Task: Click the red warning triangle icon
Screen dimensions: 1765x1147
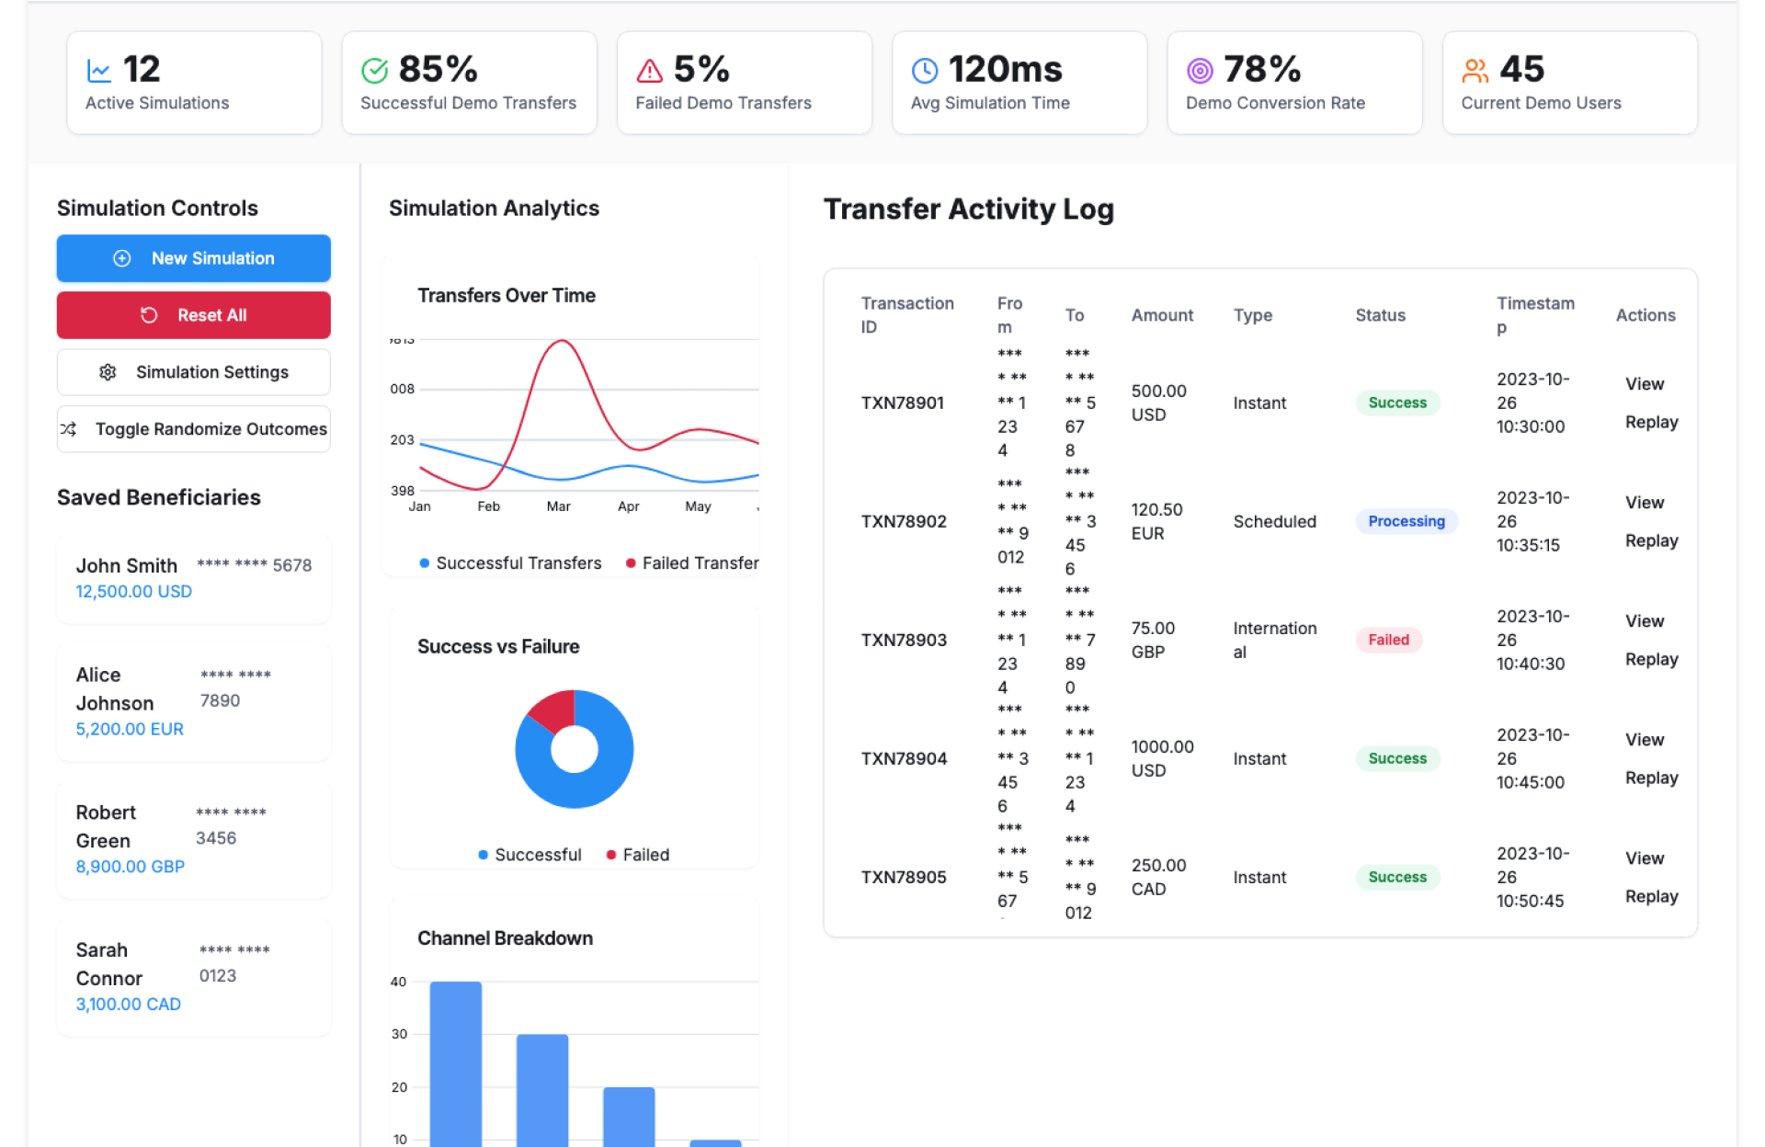Action: (x=649, y=71)
